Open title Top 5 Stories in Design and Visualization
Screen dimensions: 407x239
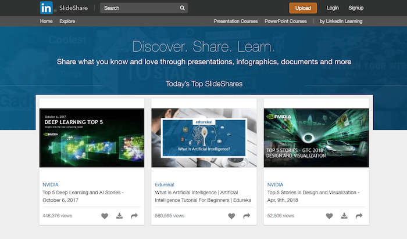(x=313, y=196)
